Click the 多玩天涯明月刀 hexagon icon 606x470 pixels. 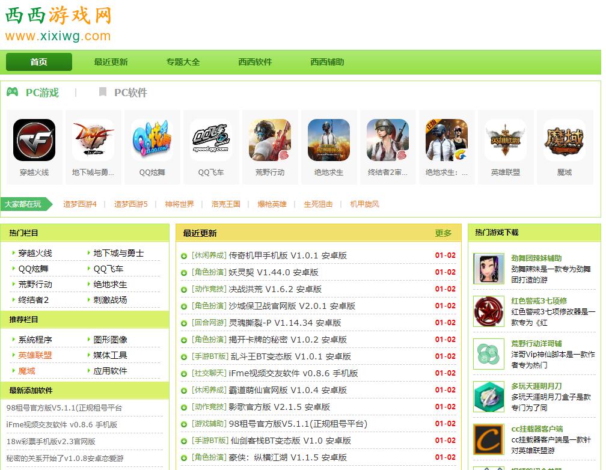coord(489,397)
